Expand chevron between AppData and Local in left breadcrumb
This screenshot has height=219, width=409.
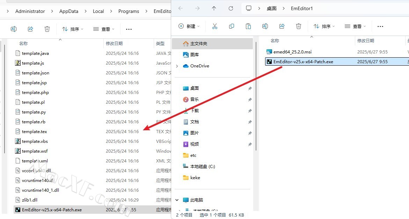[86, 11]
